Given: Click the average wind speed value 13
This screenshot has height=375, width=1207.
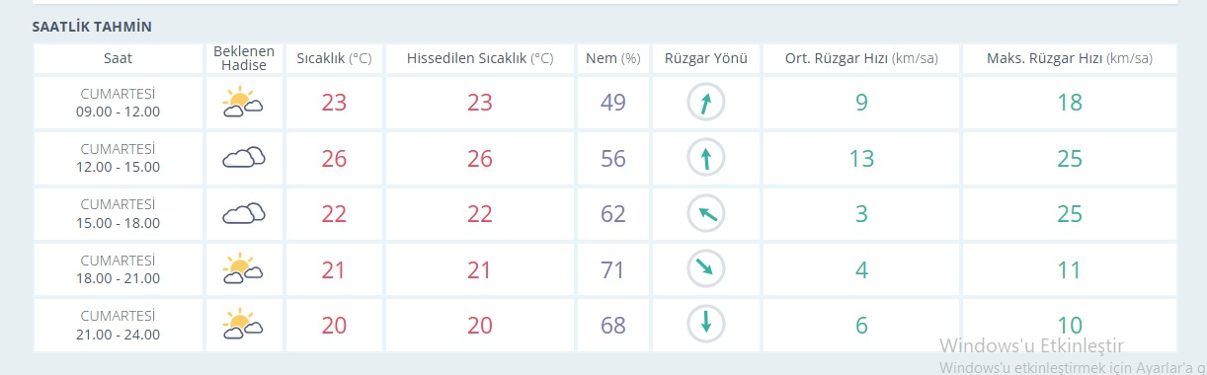Looking at the screenshot, I should 862,159.
